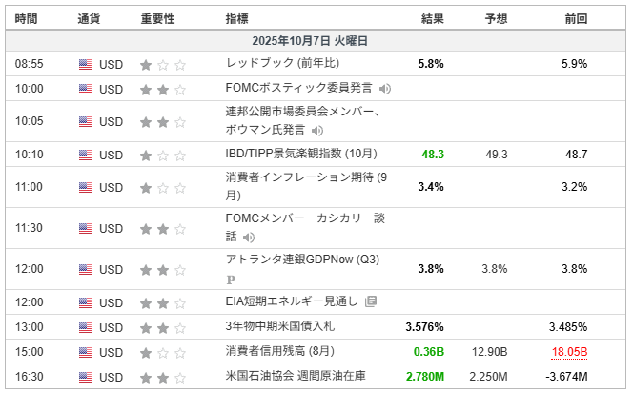Click the US flag in the 16:30 row
Viewport: 633px width, 395px height.
point(86,376)
